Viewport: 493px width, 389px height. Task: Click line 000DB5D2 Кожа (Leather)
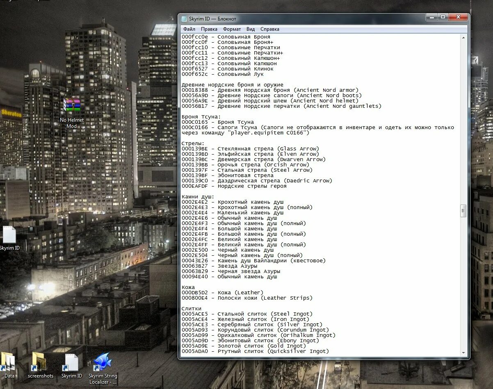(x=223, y=293)
